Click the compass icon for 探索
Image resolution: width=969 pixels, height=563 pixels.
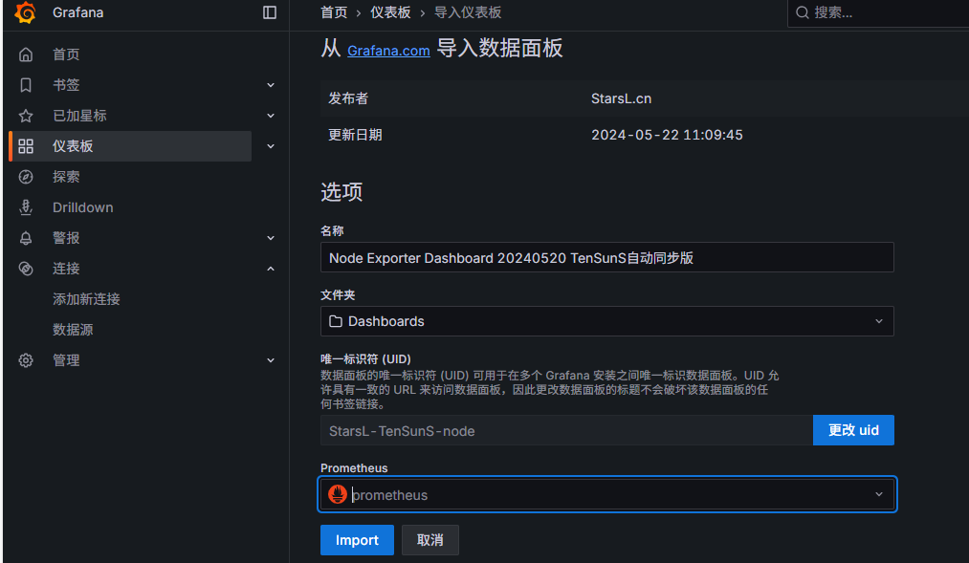26,177
